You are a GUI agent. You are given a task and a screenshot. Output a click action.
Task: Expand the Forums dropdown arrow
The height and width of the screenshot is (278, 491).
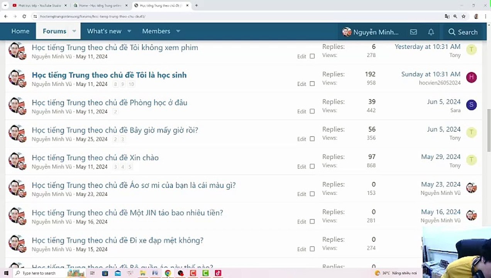(74, 31)
